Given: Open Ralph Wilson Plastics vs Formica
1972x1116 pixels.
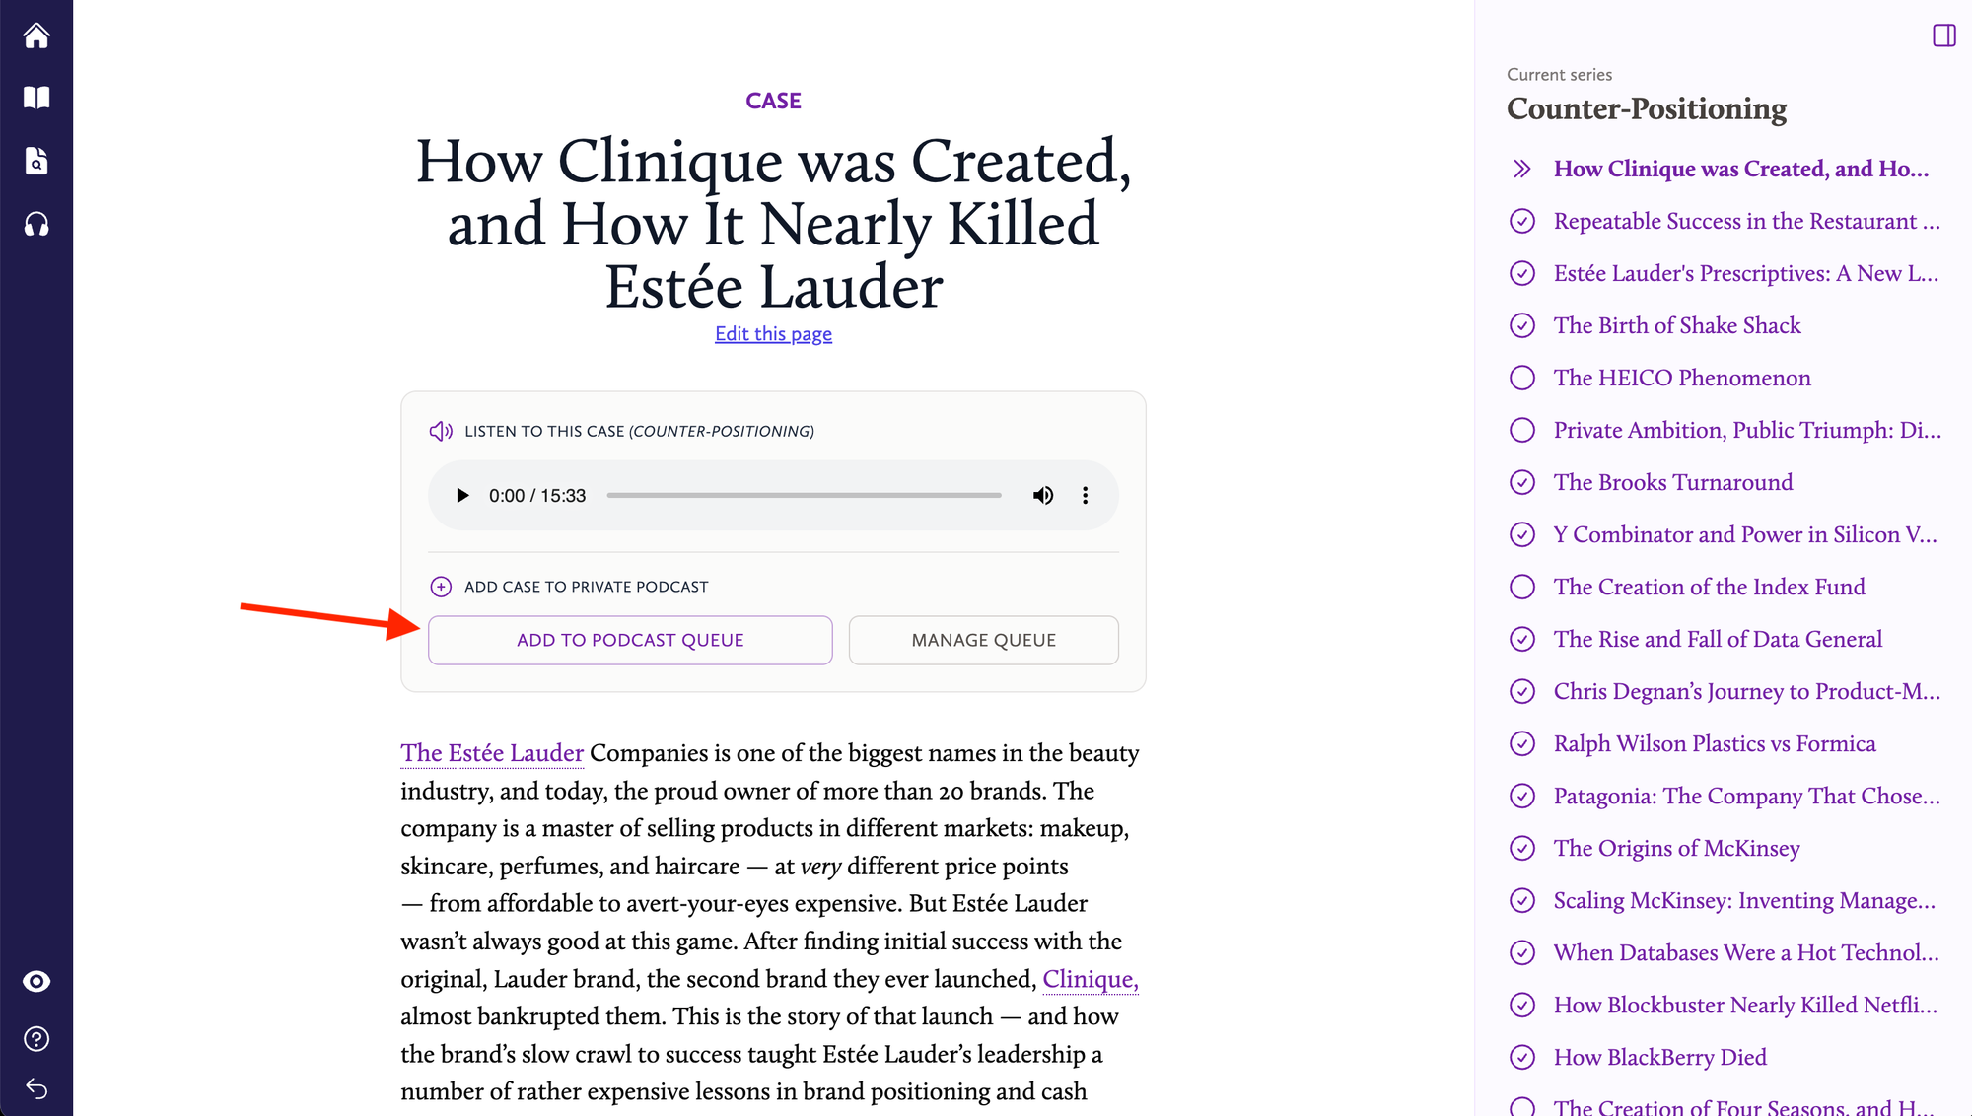Looking at the screenshot, I should coord(1715,743).
